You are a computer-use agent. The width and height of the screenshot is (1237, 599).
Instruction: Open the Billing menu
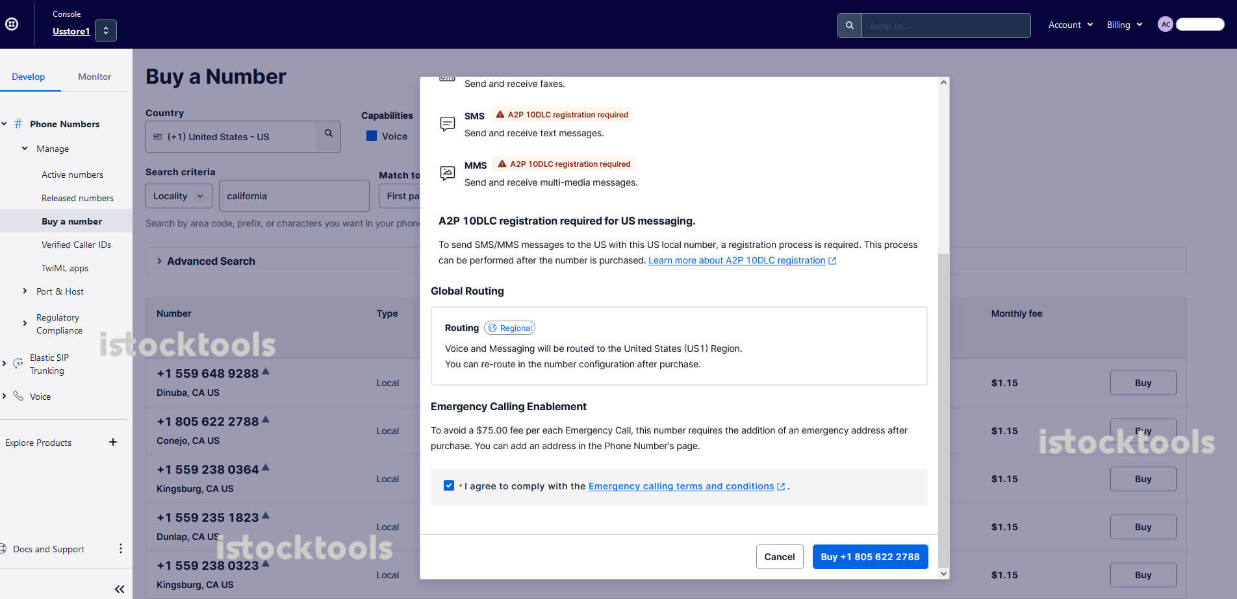pyautogui.click(x=1124, y=25)
